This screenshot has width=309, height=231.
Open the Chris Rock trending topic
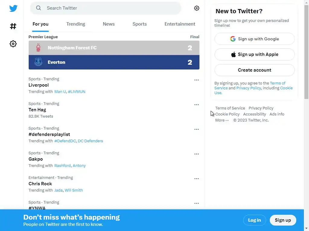40,184
